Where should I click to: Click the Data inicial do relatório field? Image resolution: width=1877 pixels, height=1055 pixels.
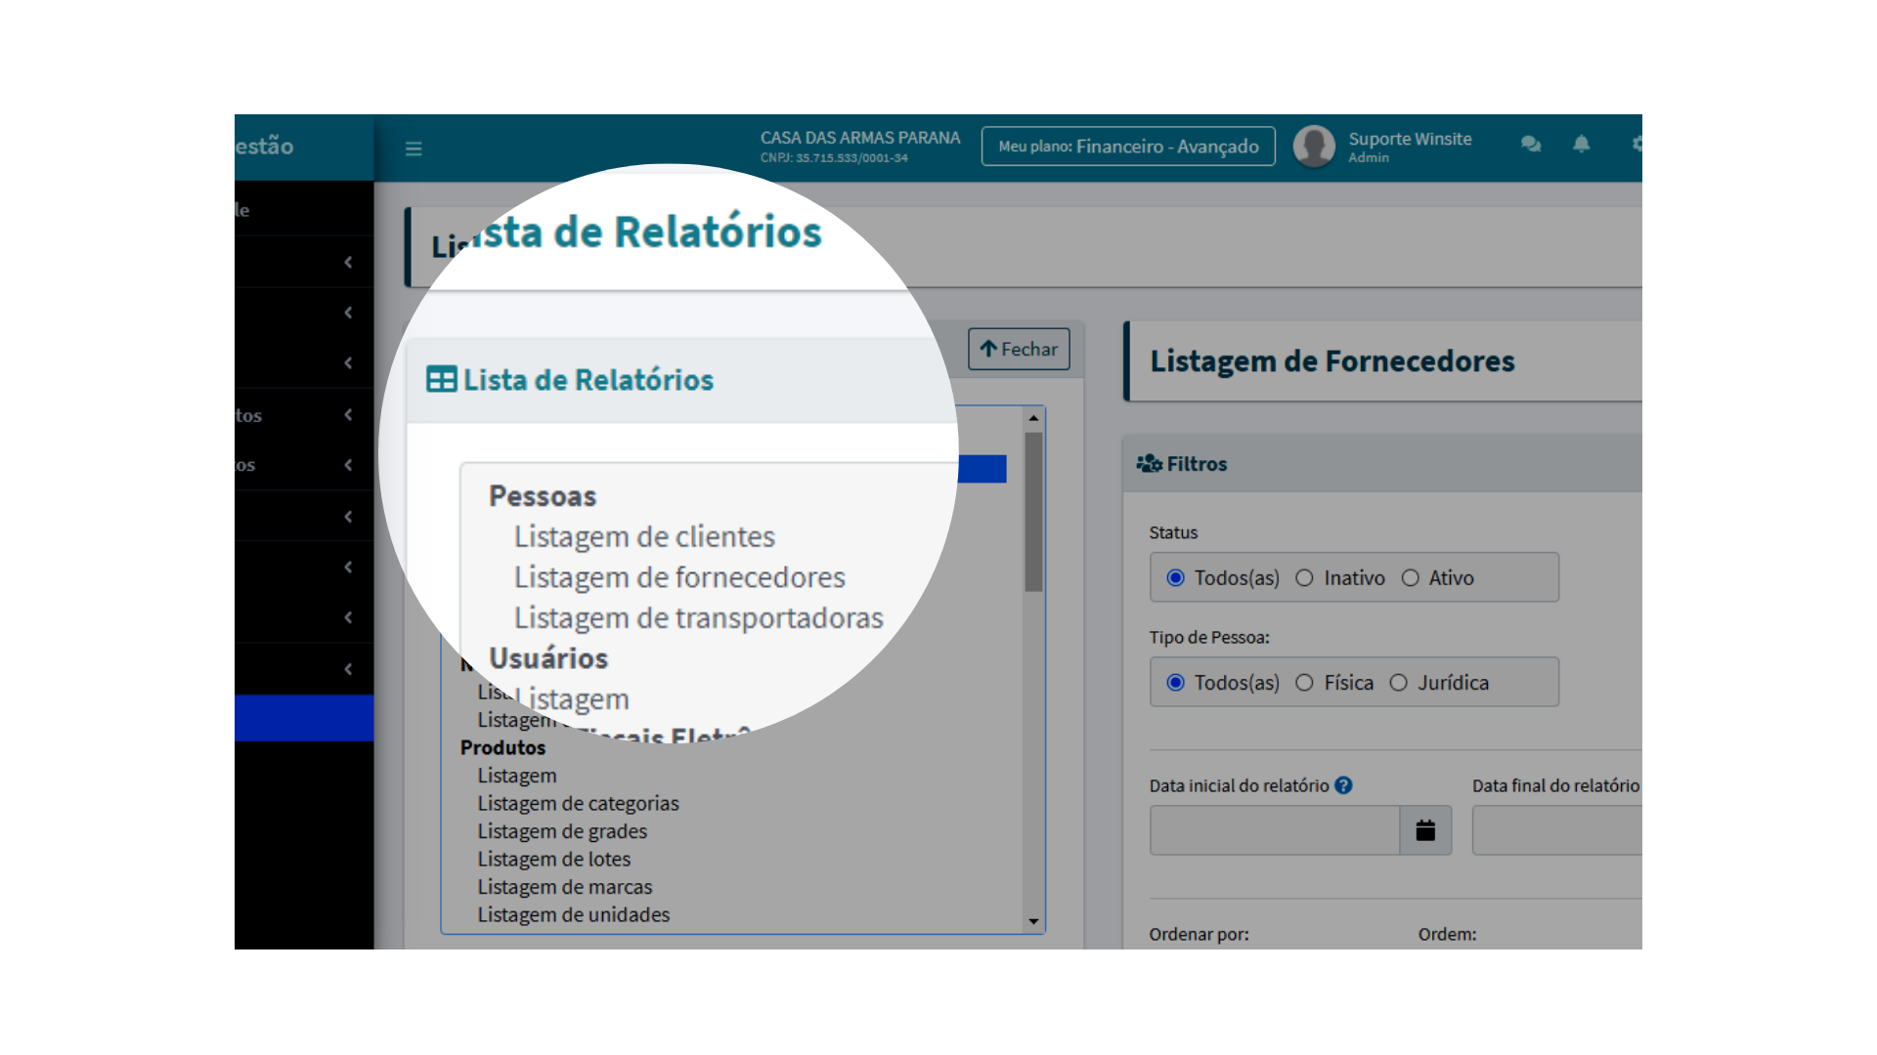(1275, 830)
